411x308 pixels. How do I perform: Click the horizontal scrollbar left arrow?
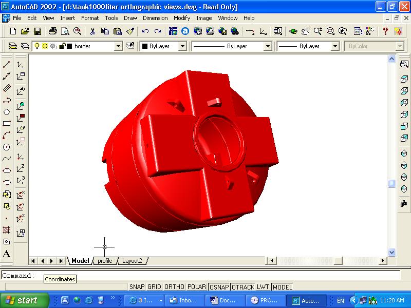[x=272, y=261]
